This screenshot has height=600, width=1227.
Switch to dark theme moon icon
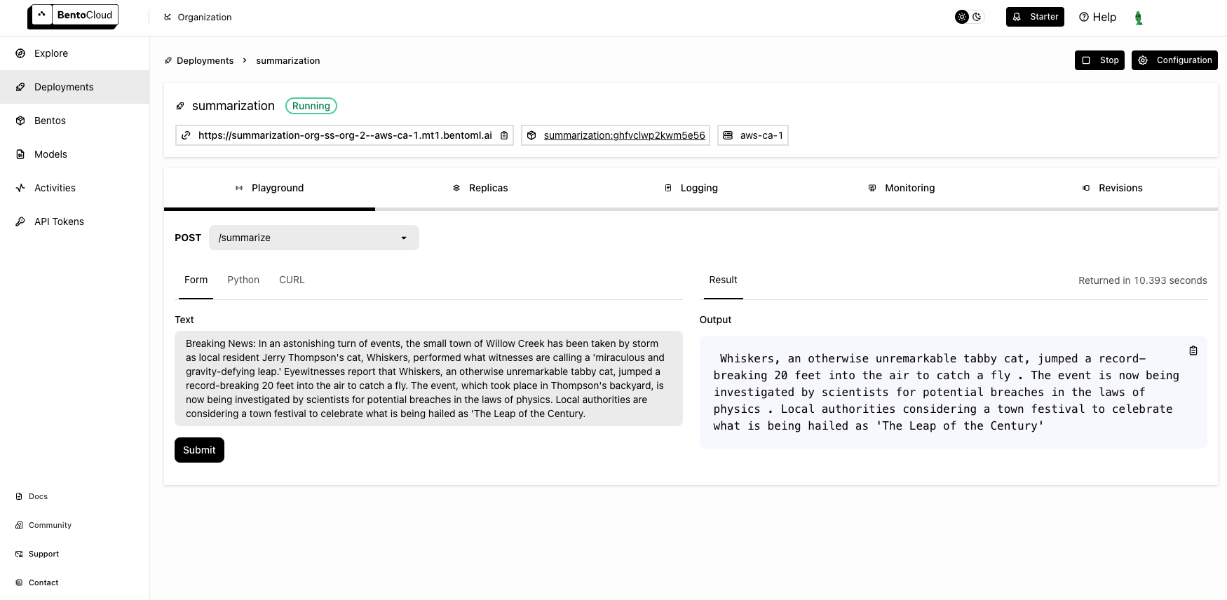tap(977, 17)
